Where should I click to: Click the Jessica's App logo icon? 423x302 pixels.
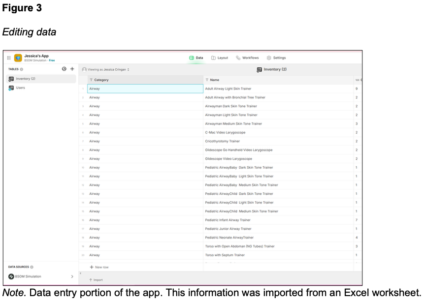18,58
